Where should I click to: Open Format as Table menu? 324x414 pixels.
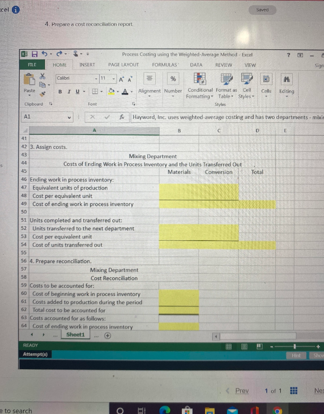[x=226, y=86]
